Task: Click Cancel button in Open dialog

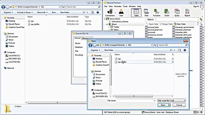Action: point(179,105)
